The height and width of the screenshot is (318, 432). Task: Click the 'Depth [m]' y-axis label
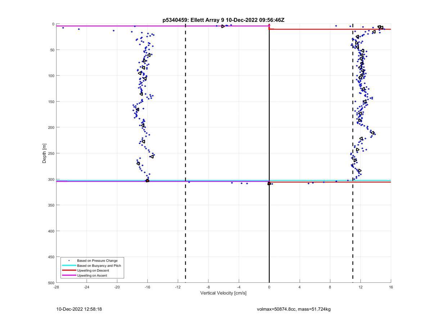[45, 153]
